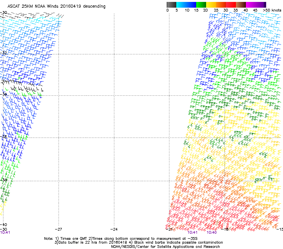Click the purple '10:41' time left of '10:40'
283x249 pixels.
click(193, 233)
